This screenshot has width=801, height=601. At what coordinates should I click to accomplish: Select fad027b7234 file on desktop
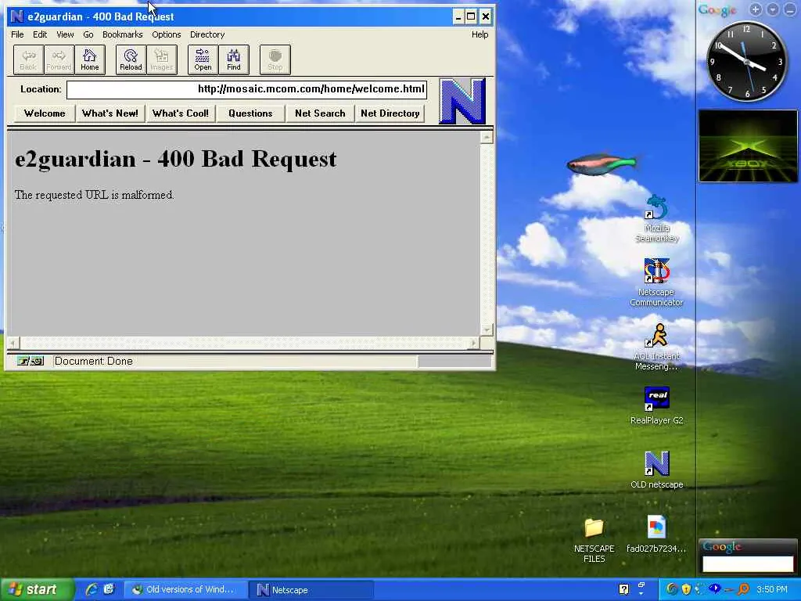656,534
